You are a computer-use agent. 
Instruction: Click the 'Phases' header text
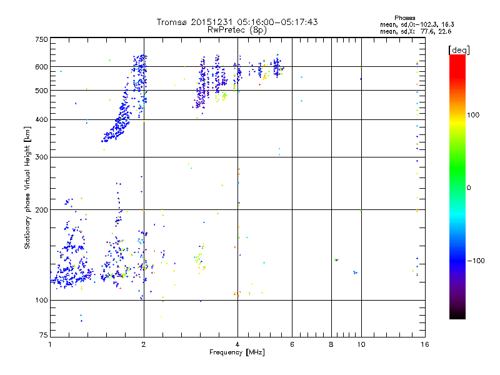[x=404, y=18]
